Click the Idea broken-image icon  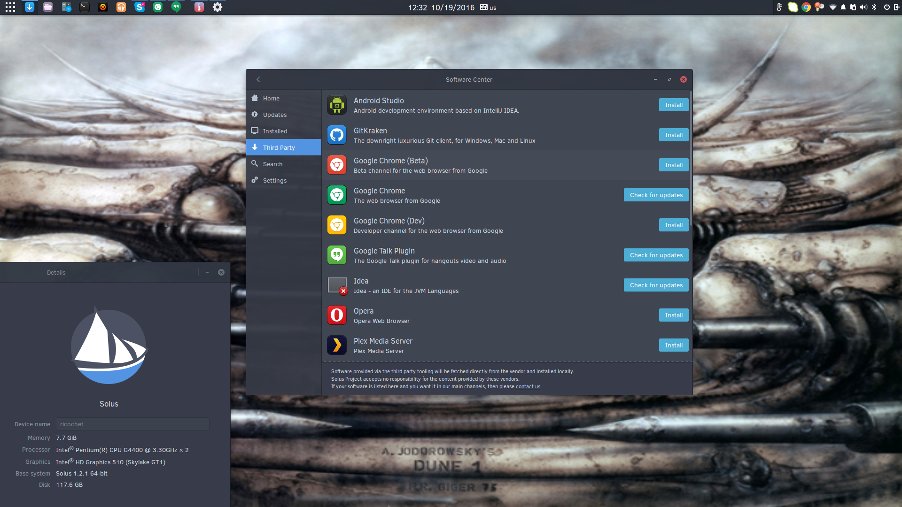tap(337, 286)
